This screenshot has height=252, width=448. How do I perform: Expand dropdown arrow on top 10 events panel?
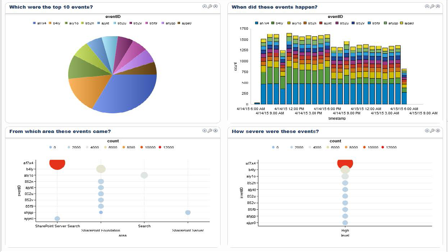204,6
